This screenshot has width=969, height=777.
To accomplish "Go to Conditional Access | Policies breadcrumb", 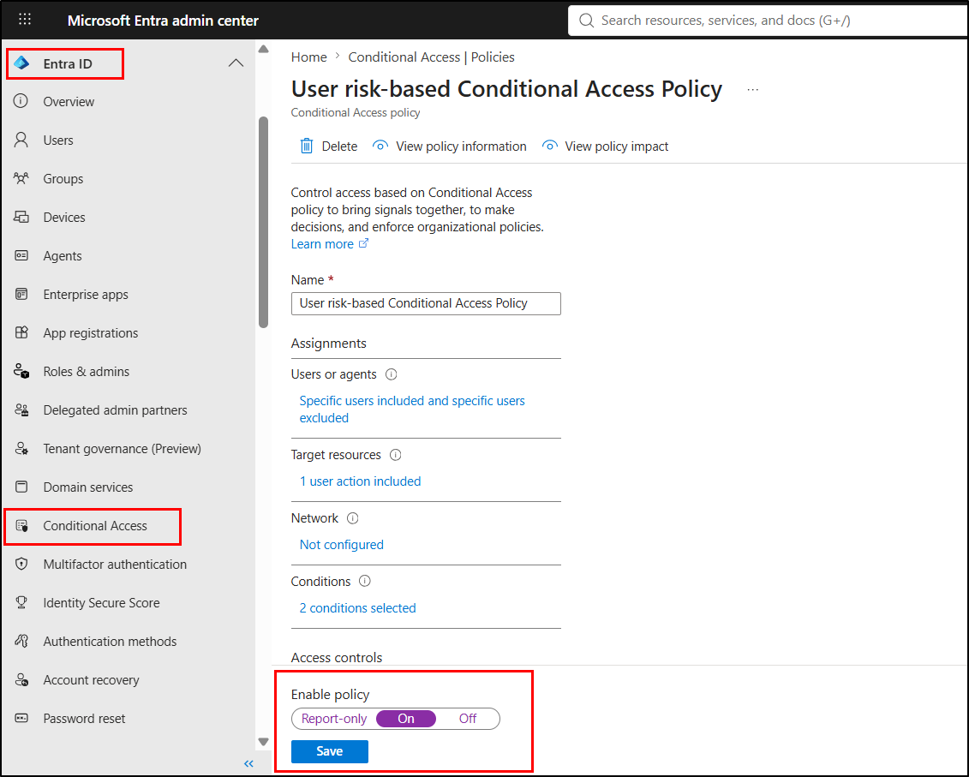I will pos(431,57).
